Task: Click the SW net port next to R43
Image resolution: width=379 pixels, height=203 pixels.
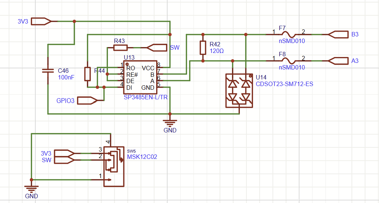Action: click(x=157, y=48)
